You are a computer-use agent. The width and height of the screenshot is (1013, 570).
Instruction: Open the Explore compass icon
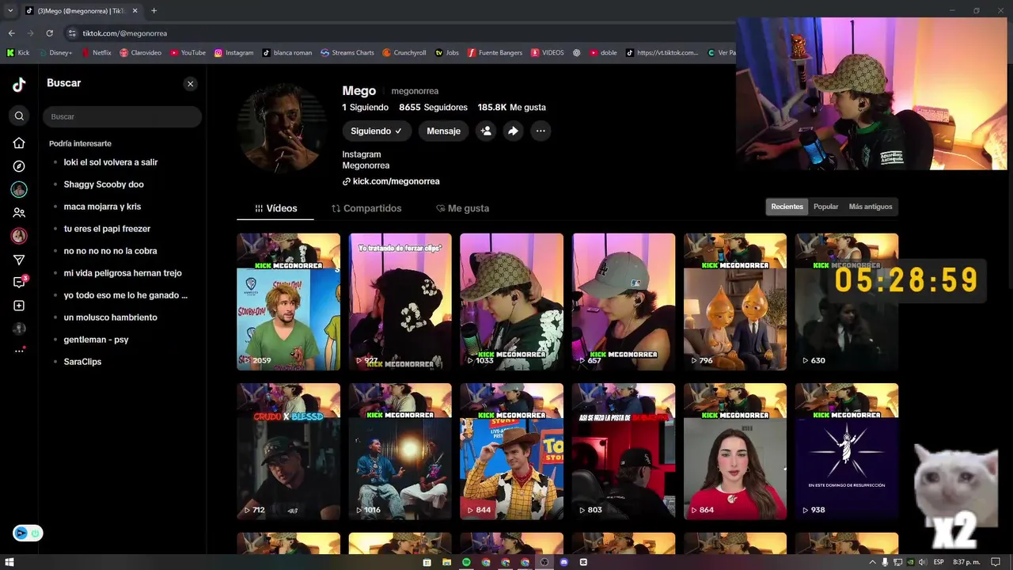click(x=19, y=166)
